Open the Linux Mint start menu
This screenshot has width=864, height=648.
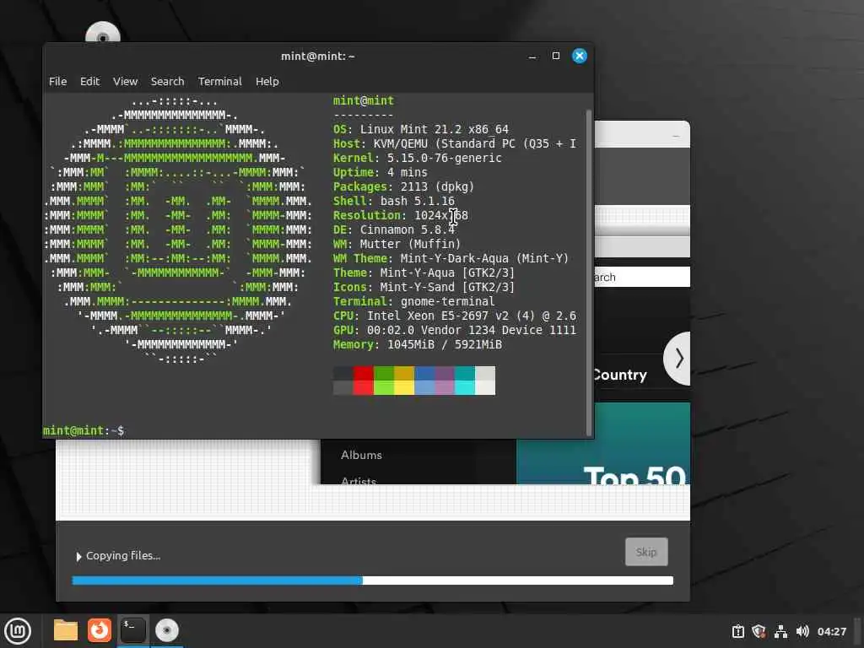pyautogui.click(x=18, y=631)
